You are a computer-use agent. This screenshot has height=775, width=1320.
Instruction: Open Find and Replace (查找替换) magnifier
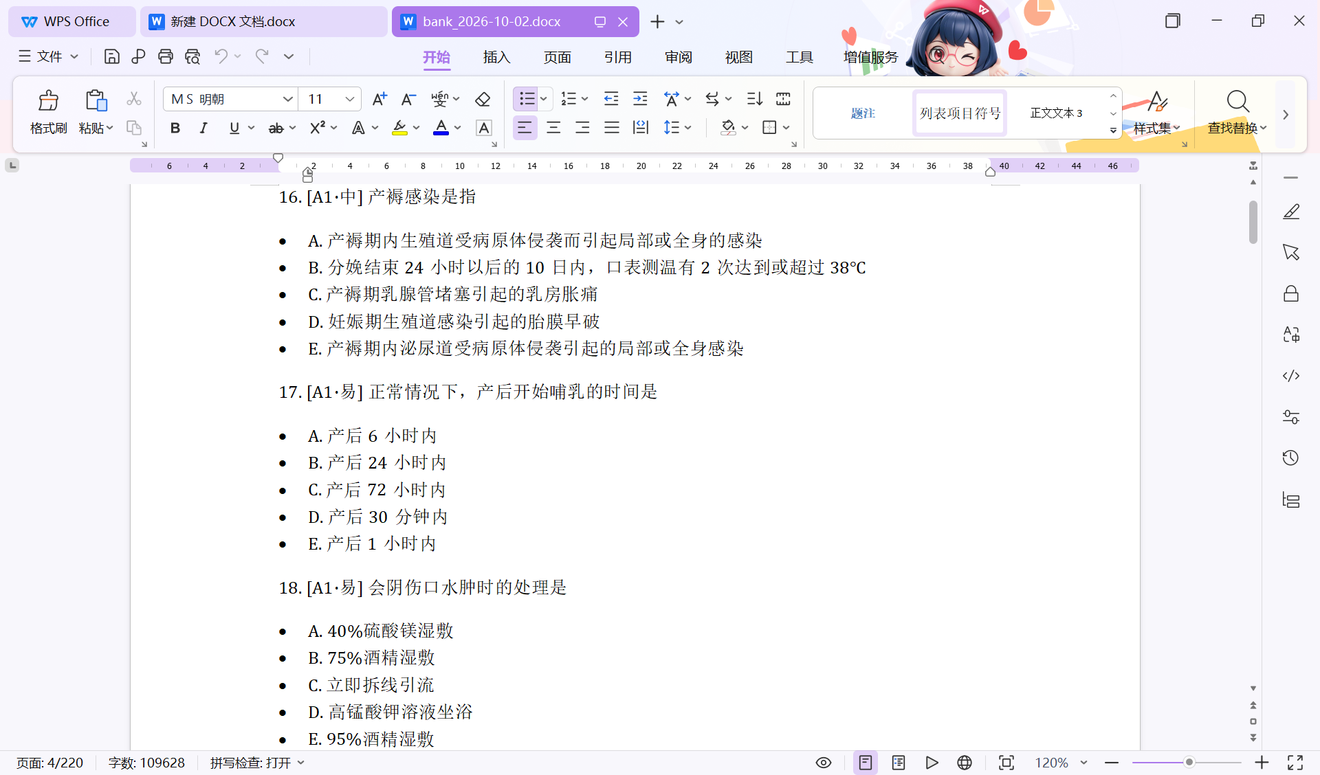1237,102
